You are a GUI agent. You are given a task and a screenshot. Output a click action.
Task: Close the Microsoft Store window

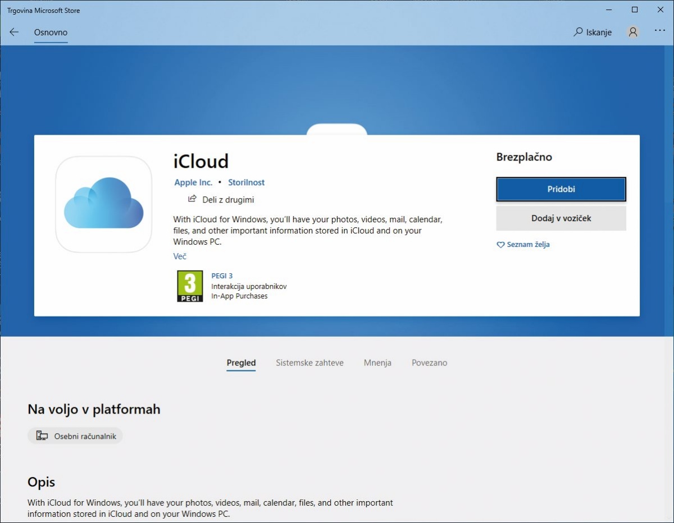point(661,10)
